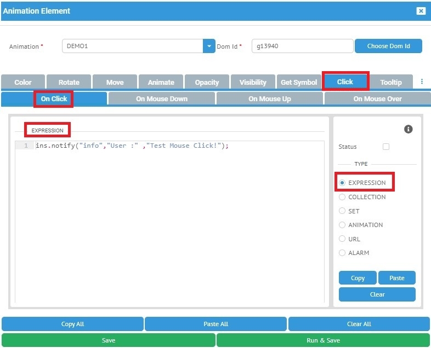The height and width of the screenshot is (348, 431).
Task: Click the Clear All button
Action: click(x=359, y=324)
